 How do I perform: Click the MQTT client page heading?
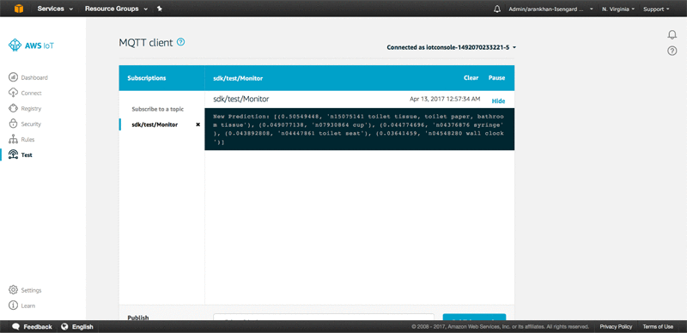click(x=146, y=43)
